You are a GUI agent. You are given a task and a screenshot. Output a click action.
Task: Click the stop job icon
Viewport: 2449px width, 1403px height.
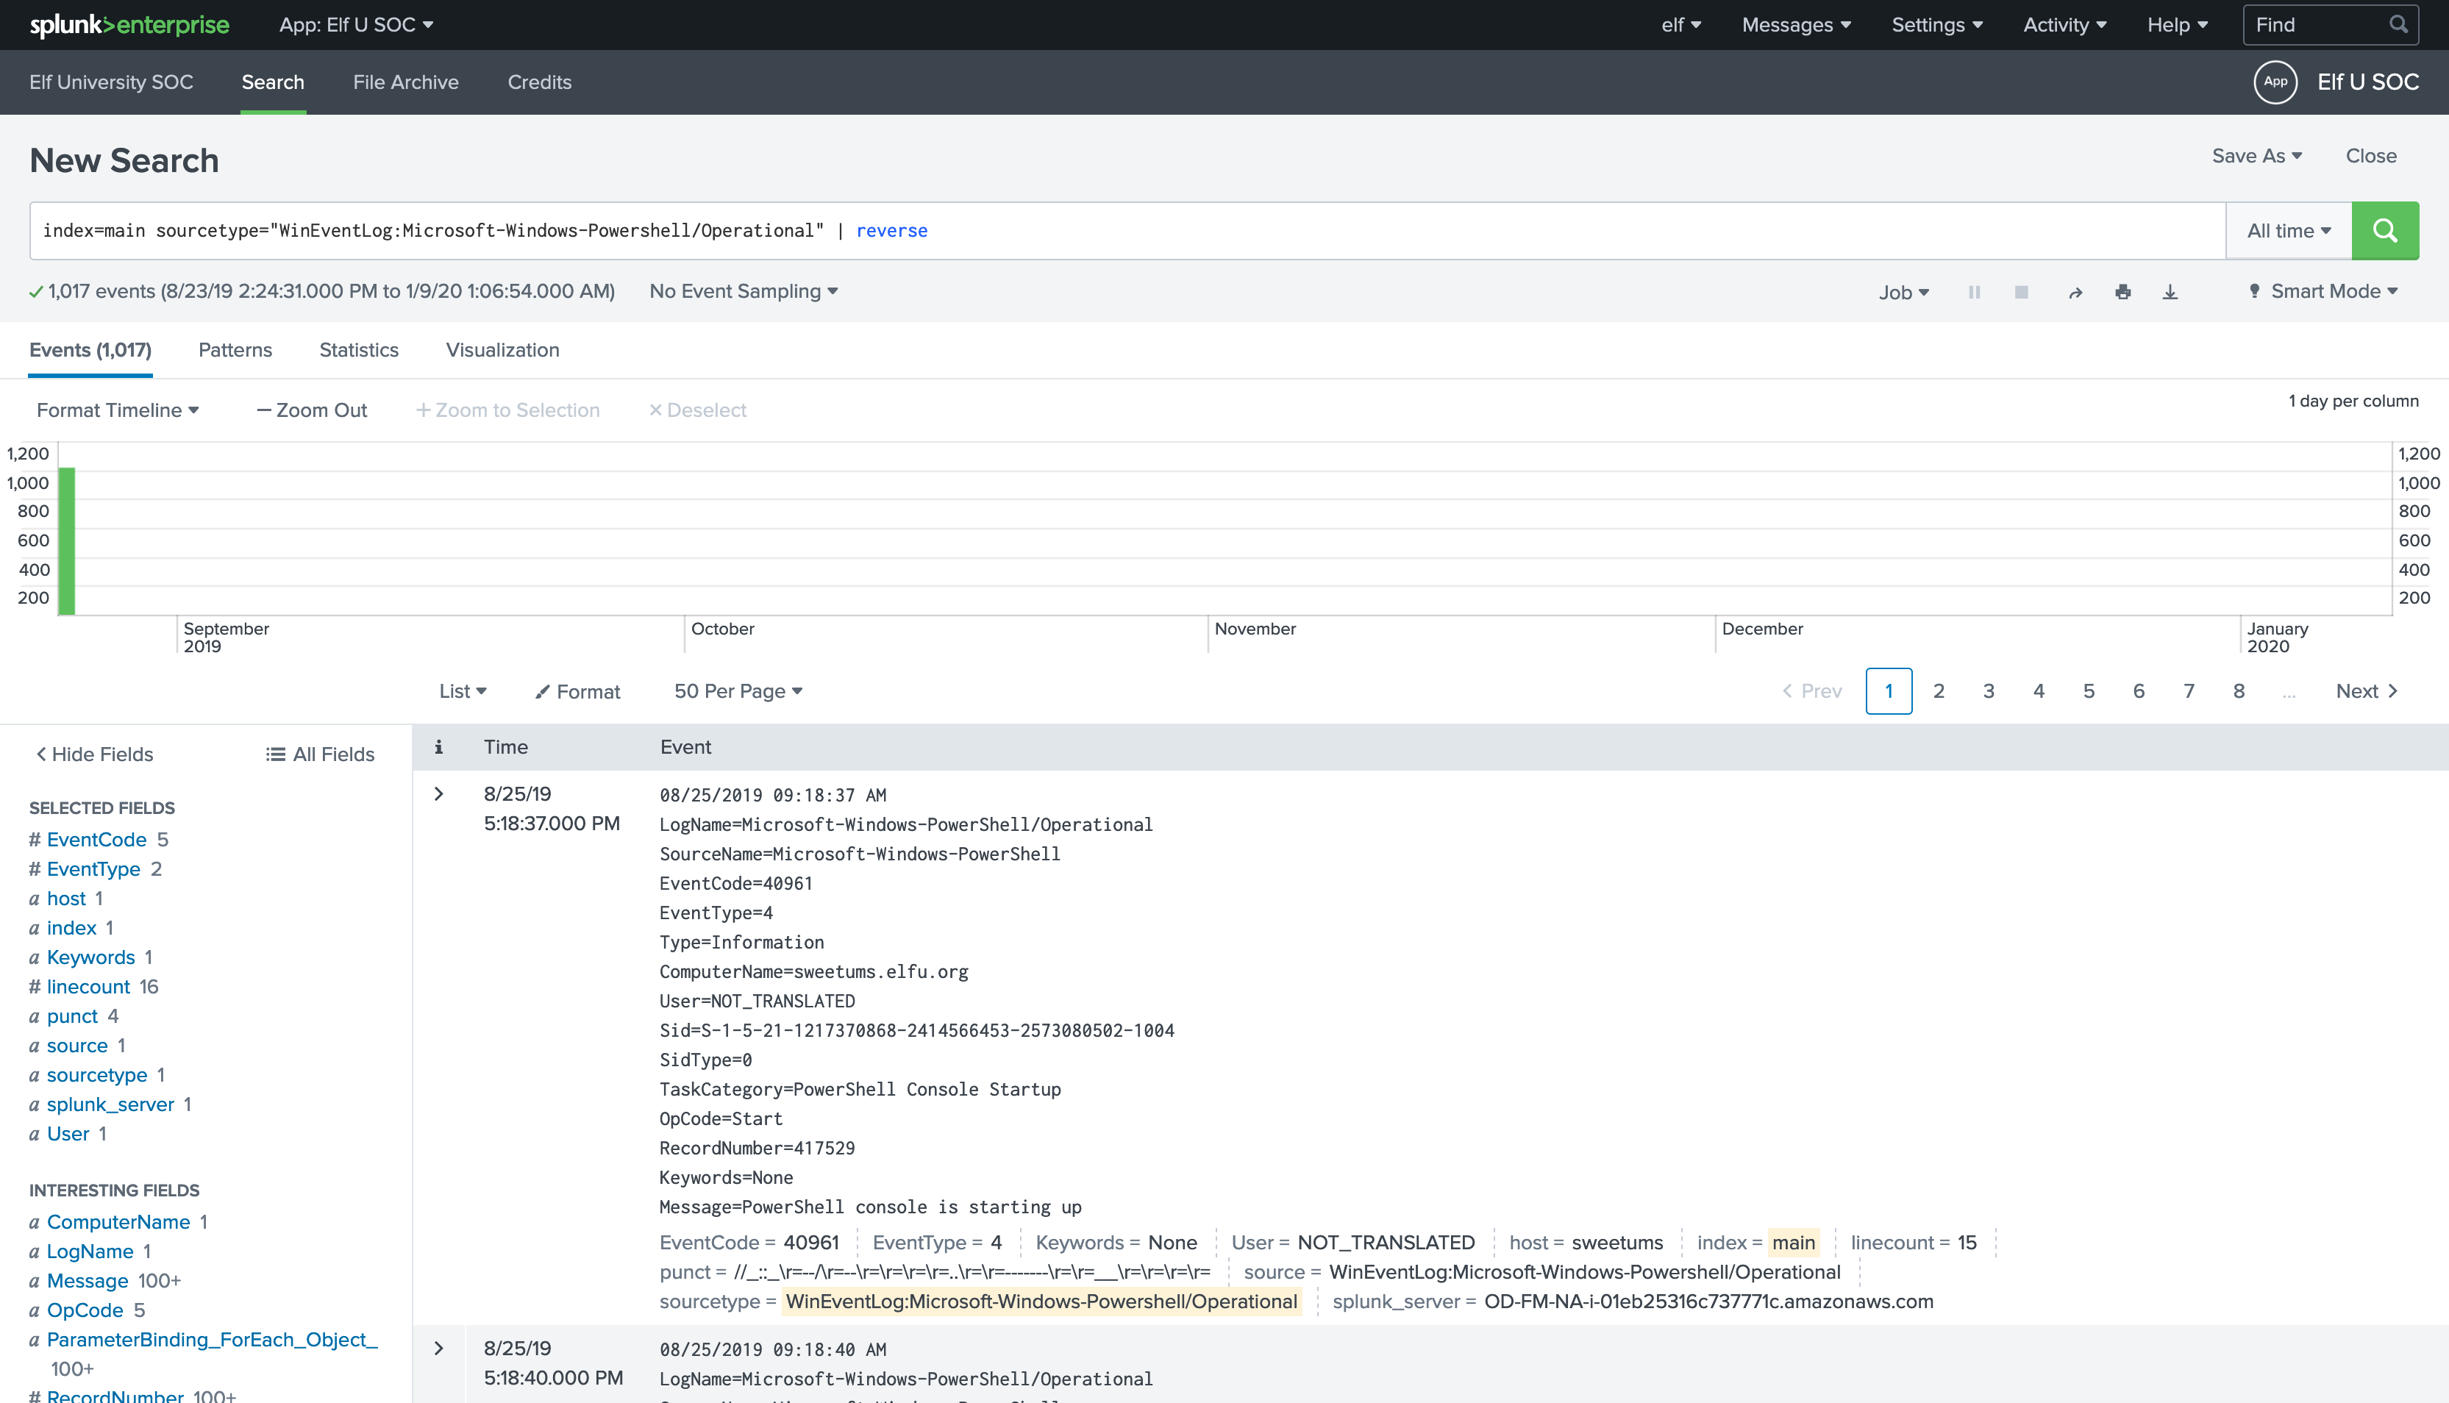click(2021, 292)
